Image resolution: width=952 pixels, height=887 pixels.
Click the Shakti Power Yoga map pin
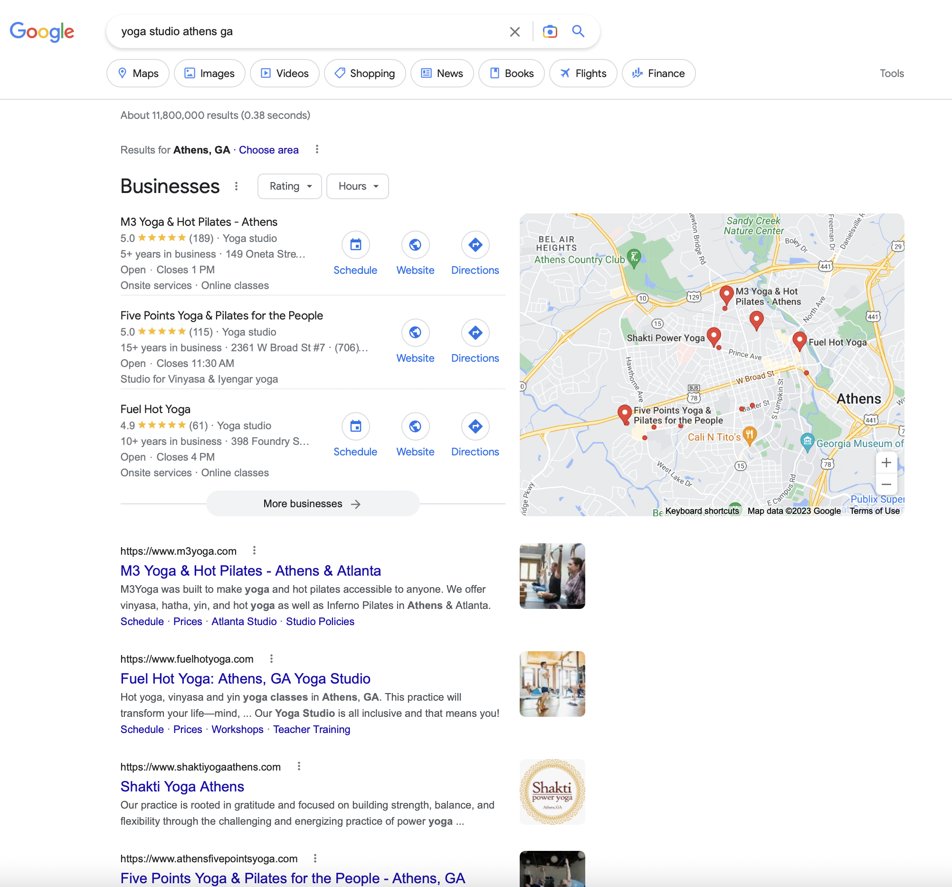click(714, 336)
